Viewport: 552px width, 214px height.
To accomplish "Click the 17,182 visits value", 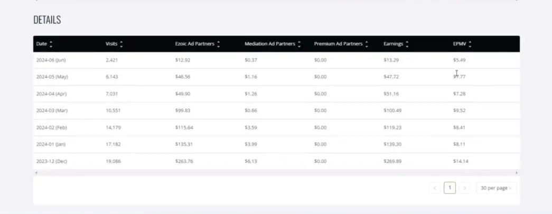I will coord(113,144).
